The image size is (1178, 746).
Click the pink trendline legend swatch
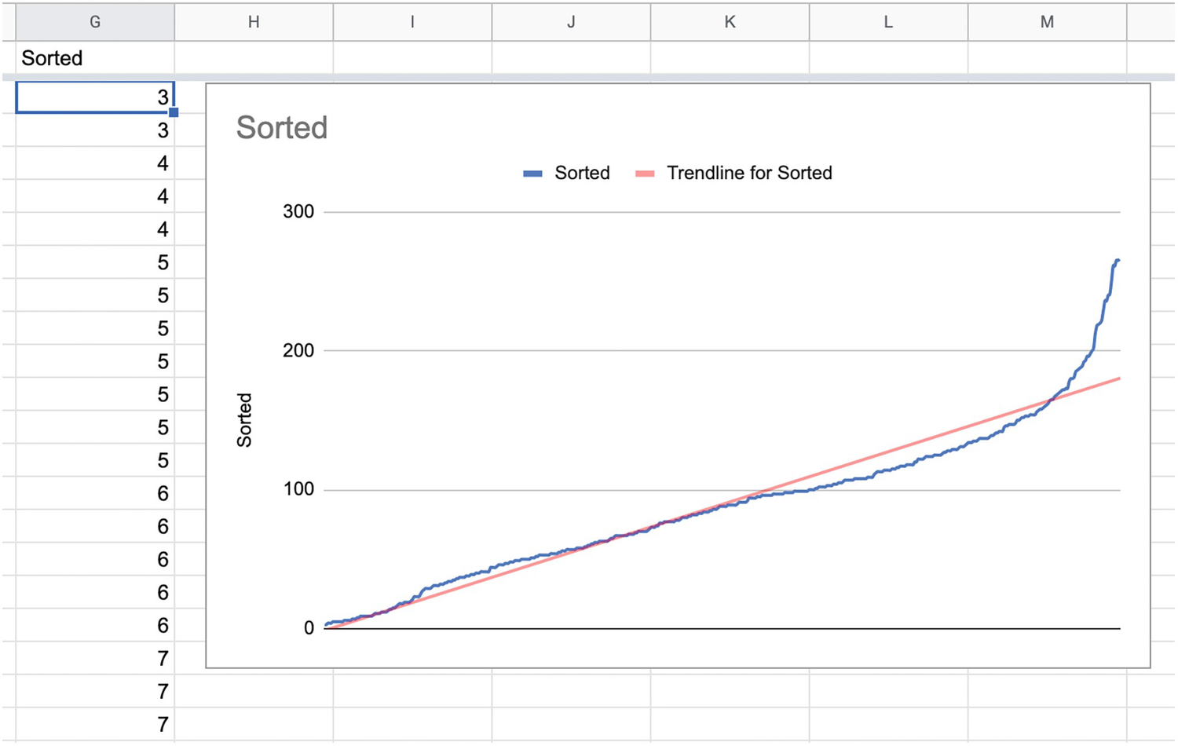(645, 174)
